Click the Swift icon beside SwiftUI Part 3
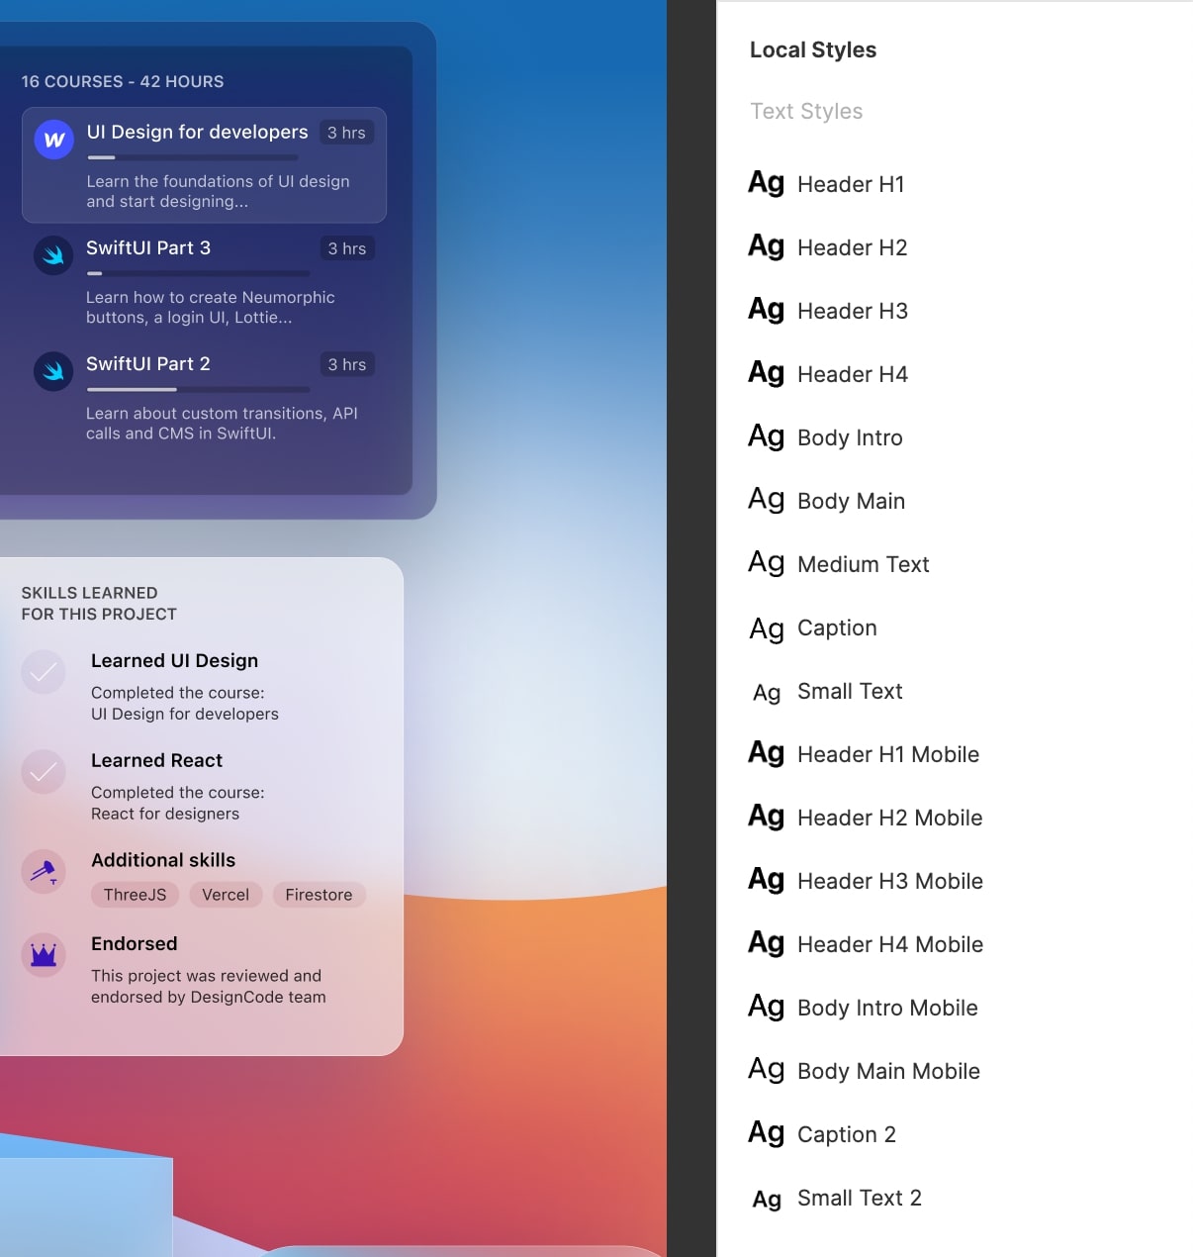1193x1257 pixels. tap(53, 255)
